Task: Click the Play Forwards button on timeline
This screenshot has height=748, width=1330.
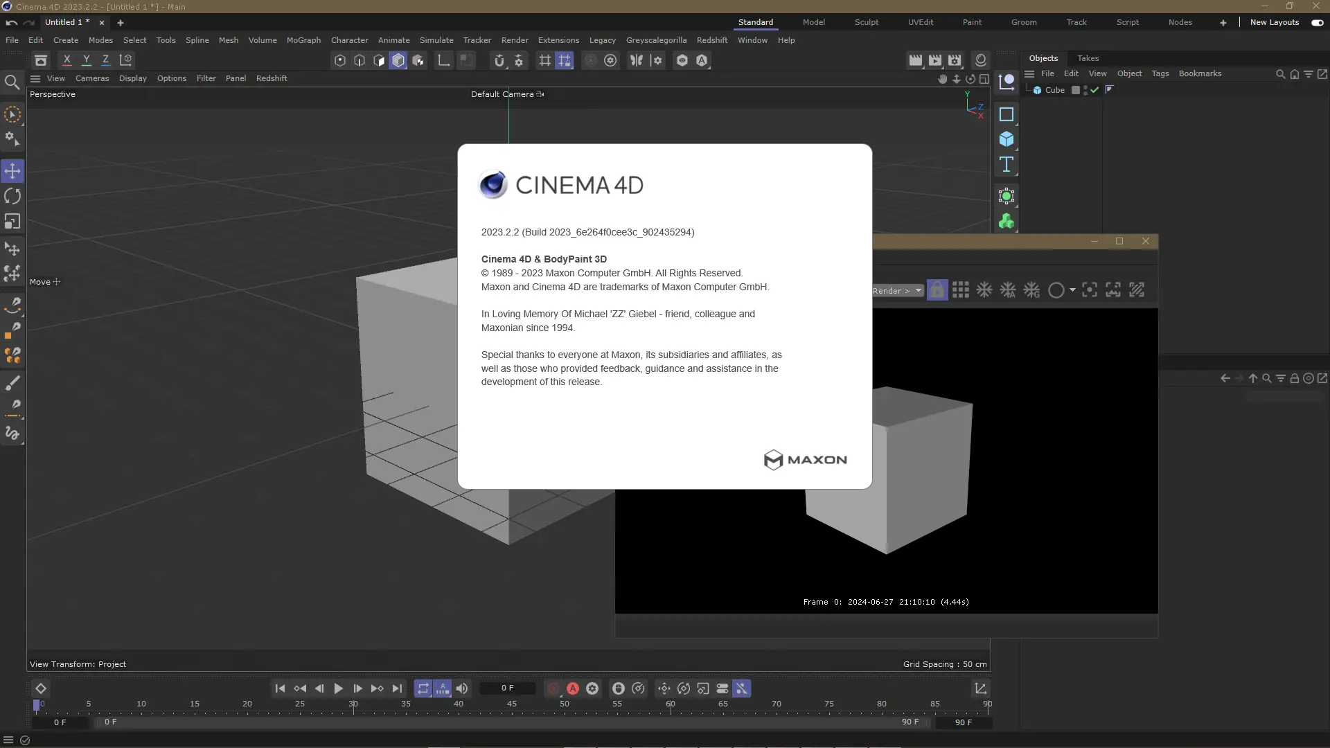Action: coord(338,688)
